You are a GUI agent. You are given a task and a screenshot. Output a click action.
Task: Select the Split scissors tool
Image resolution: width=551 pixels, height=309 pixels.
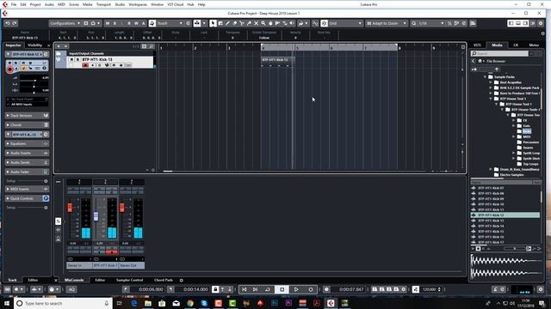coord(242,23)
